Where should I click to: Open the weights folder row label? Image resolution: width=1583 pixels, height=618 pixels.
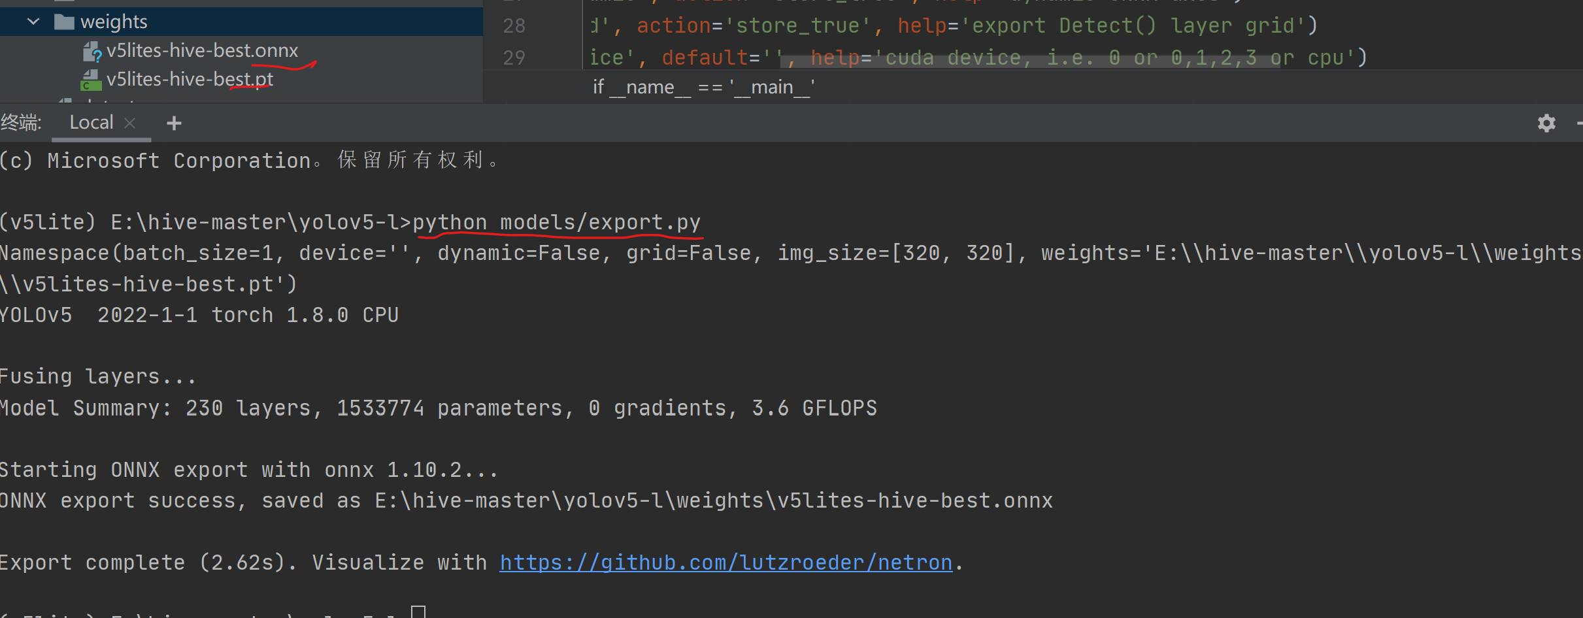(x=114, y=22)
